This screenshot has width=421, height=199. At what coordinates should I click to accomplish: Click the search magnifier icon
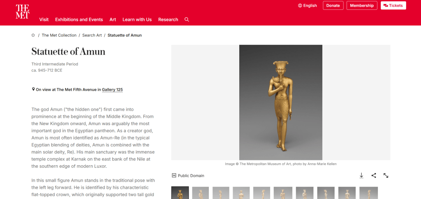(x=187, y=20)
